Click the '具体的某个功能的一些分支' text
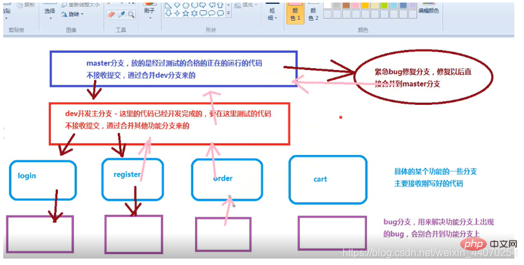This screenshot has width=524, height=265. 435,172
